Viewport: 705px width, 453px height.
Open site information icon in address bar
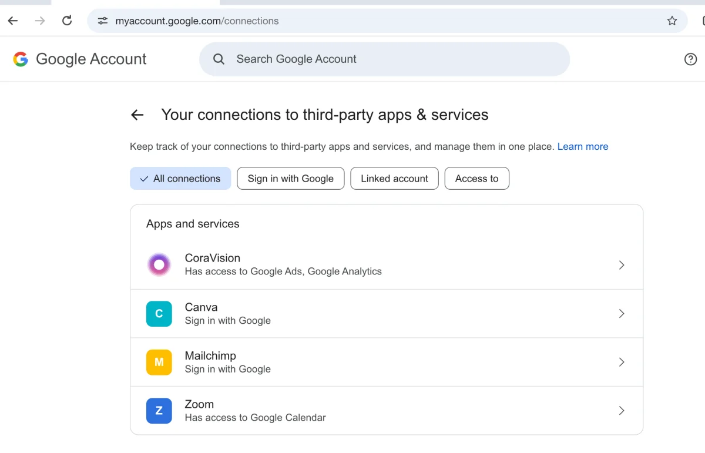click(x=103, y=21)
